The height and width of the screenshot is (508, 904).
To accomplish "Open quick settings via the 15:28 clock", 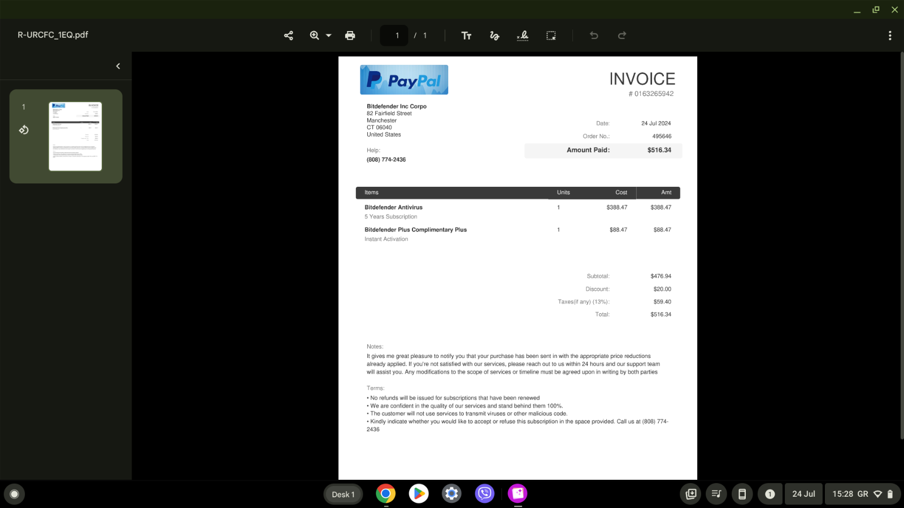I will pos(863,494).
